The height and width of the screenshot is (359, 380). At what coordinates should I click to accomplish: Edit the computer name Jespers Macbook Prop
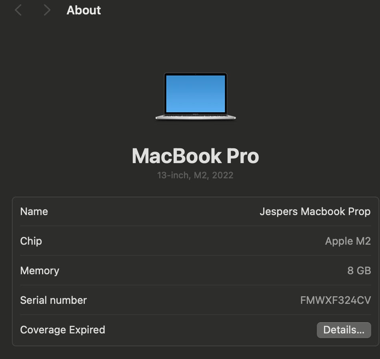pyautogui.click(x=315, y=211)
